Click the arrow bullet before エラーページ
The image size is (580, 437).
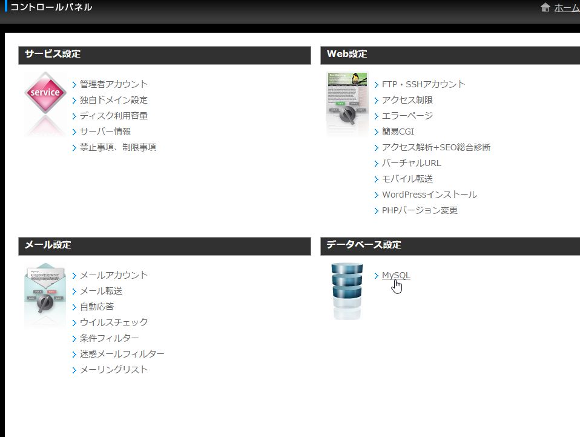point(376,116)
